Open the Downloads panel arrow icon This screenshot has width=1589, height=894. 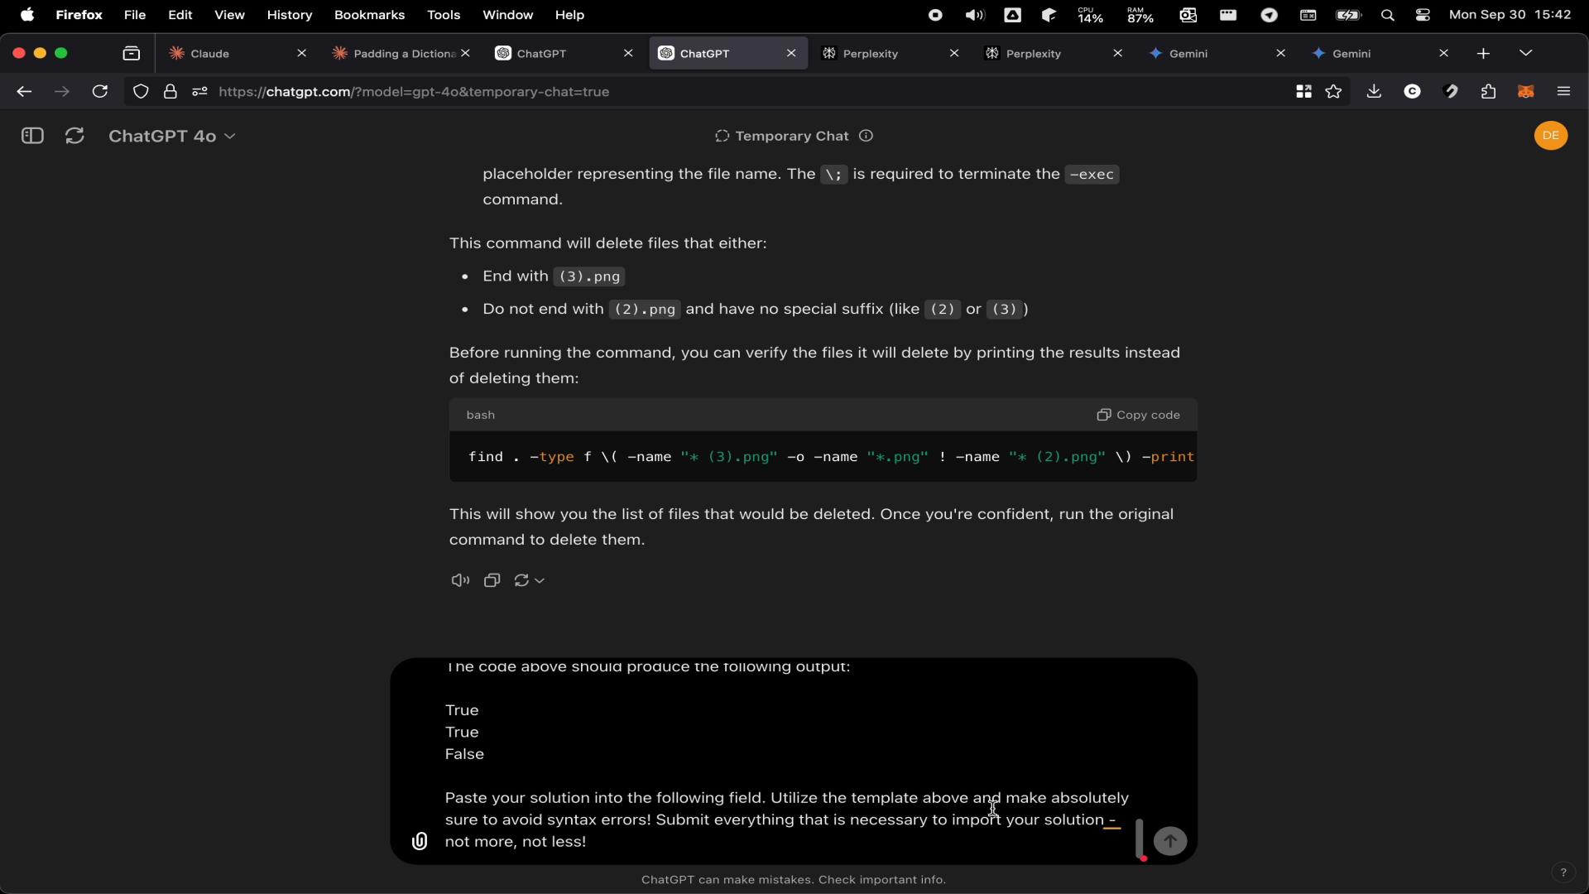[x=1374, y=92]
